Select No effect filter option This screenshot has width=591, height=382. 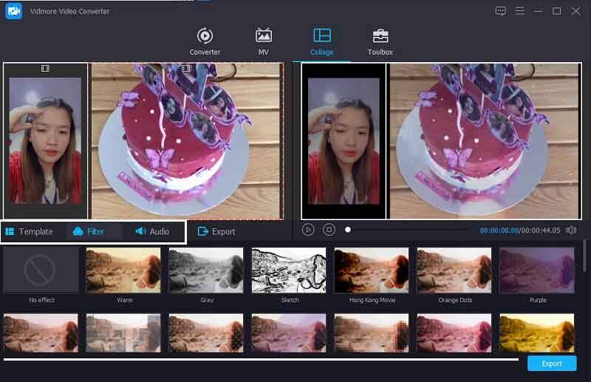pos(41,271)
